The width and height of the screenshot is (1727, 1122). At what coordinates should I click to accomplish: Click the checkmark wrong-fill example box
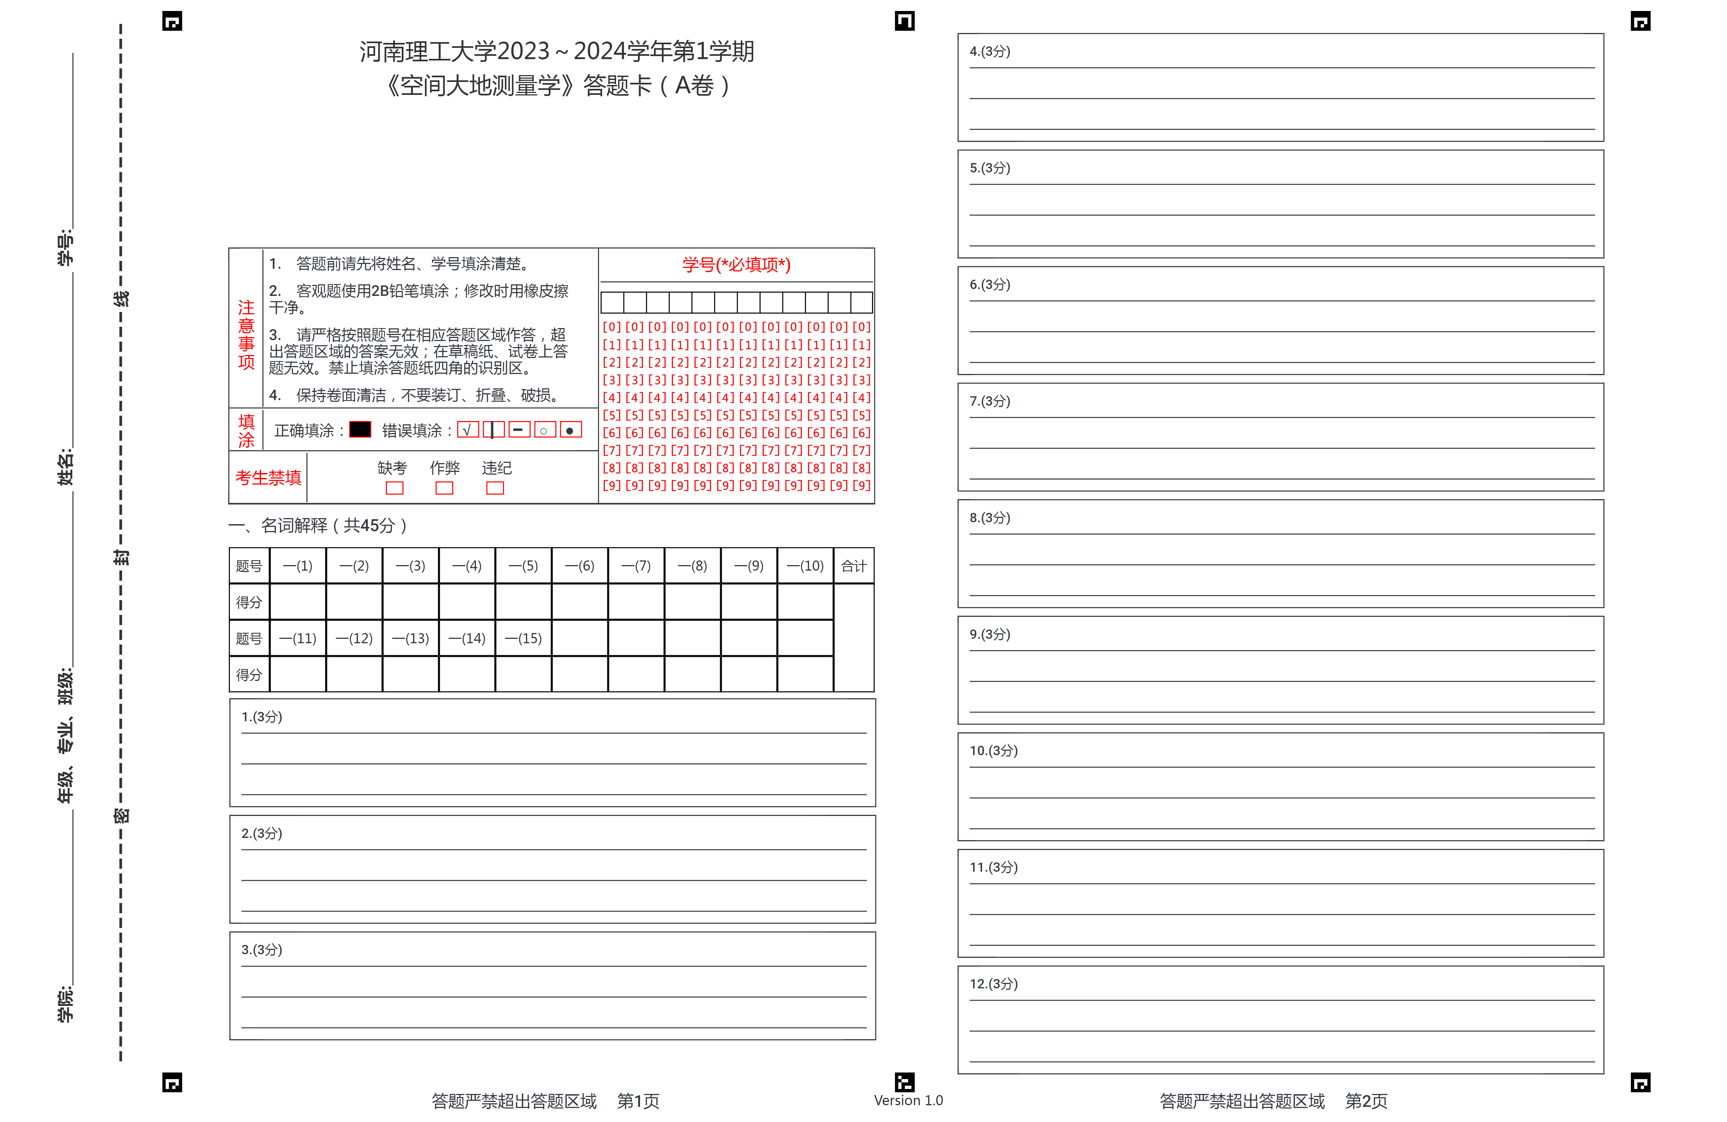(468, 430)
